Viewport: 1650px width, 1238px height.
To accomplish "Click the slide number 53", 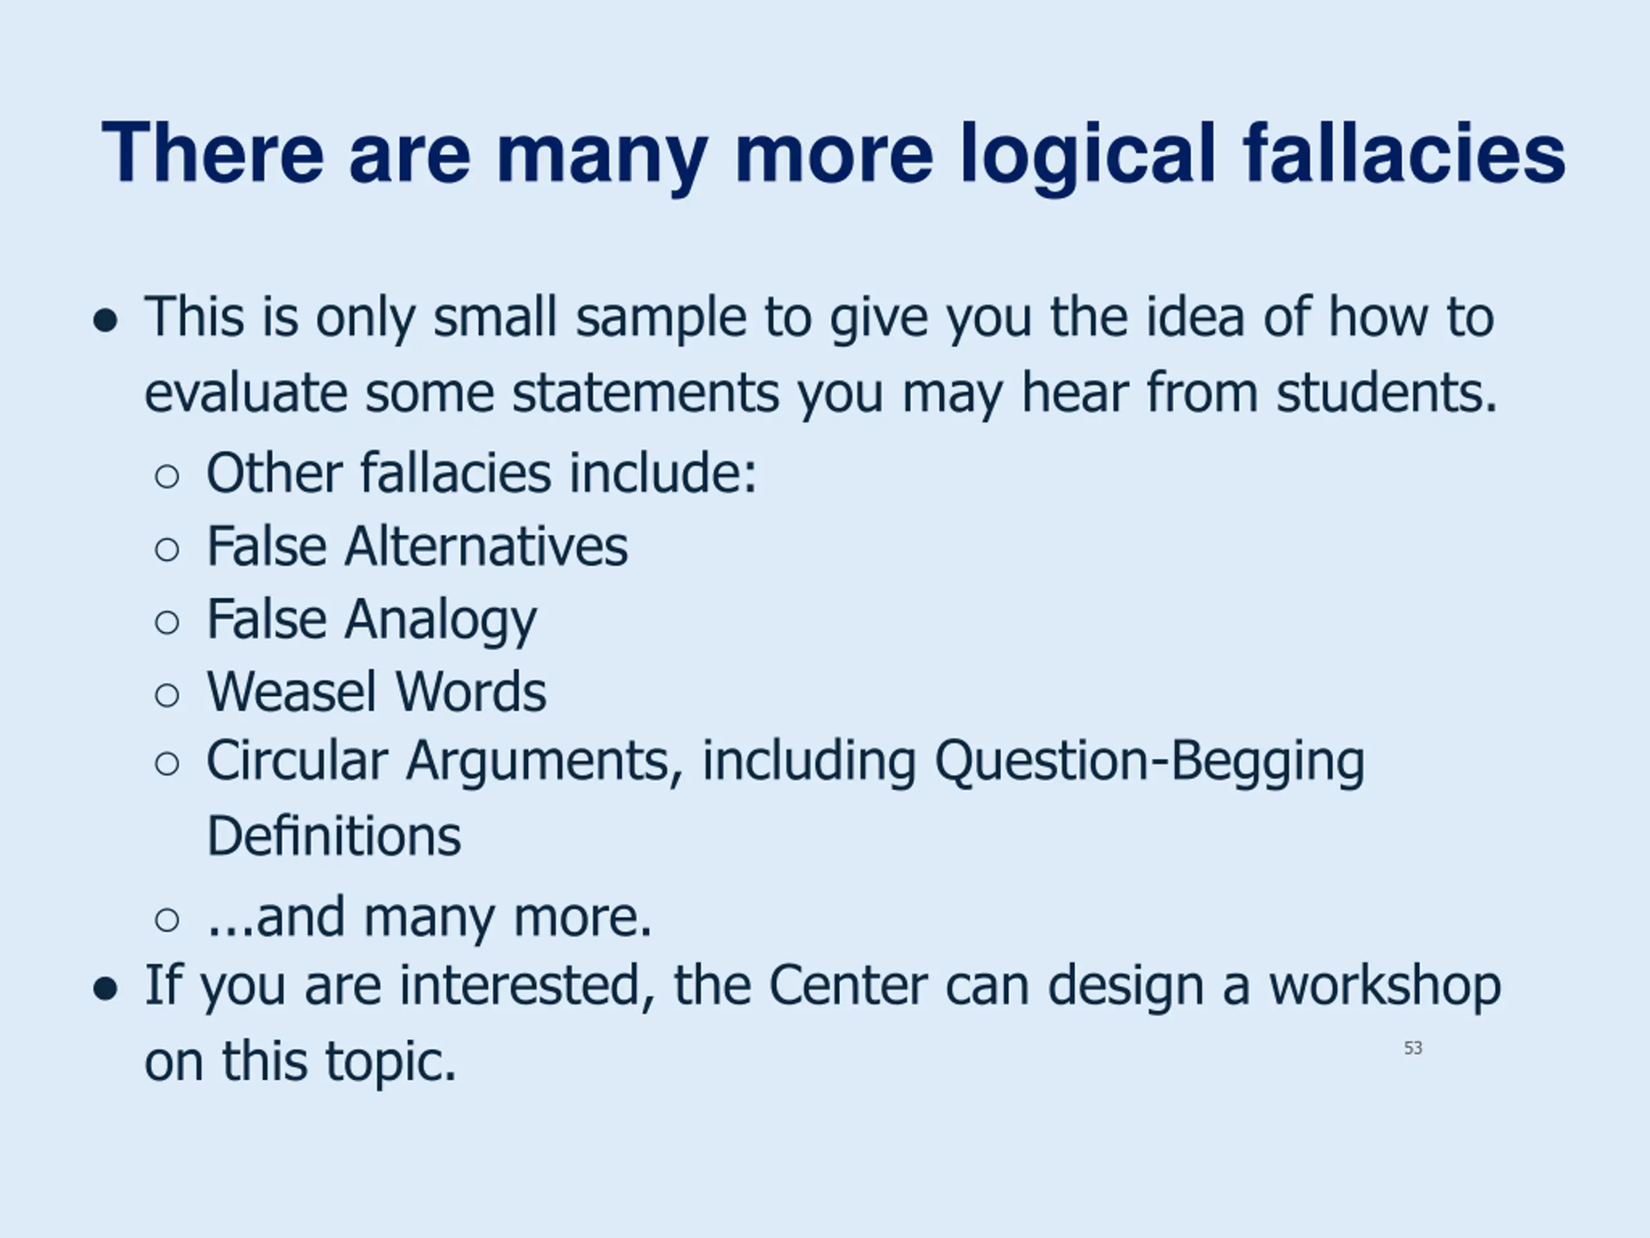I will [x=1412, y=1048].
